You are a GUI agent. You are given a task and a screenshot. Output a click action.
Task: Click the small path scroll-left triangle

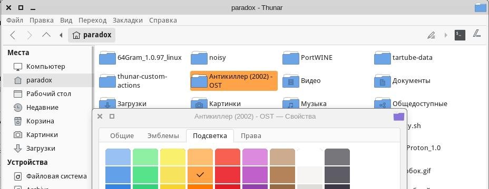pos(61,35)
